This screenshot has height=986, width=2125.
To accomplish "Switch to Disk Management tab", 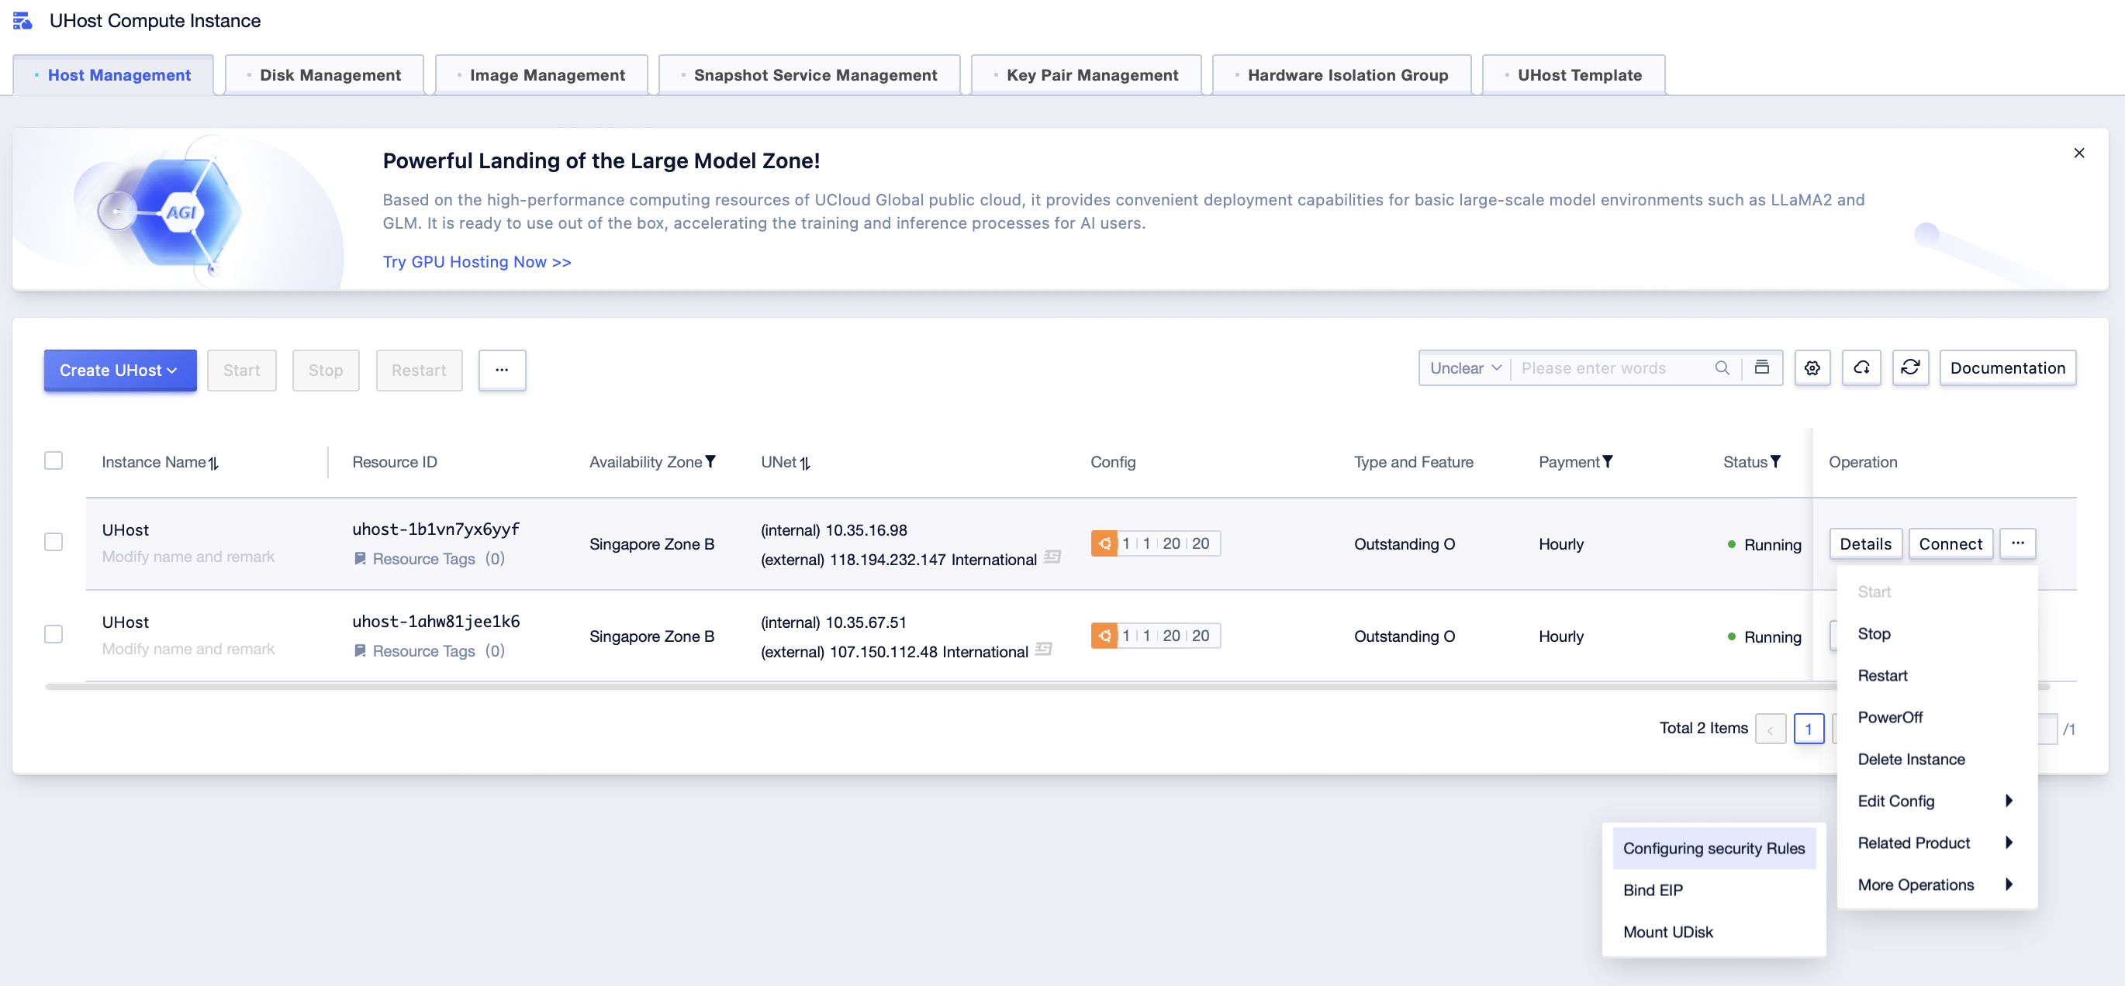I will point(324,75).
